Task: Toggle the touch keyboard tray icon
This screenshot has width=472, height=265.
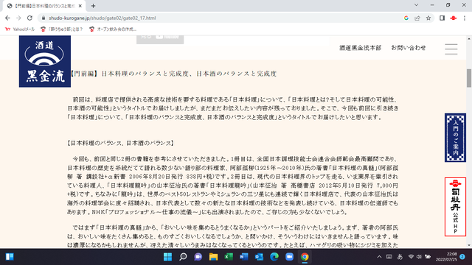Action: tap(389, 257)
